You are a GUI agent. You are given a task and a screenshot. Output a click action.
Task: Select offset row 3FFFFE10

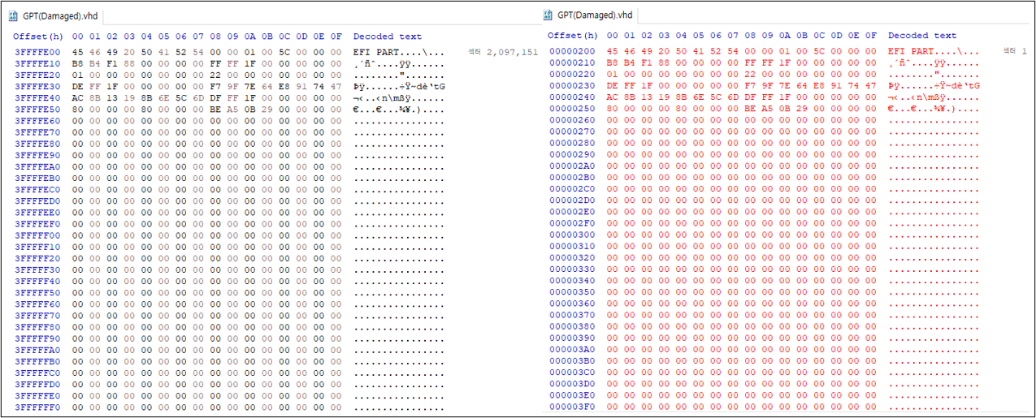[230, 62]
